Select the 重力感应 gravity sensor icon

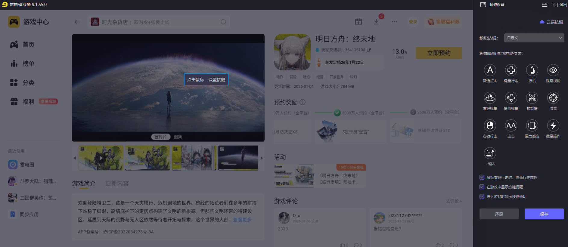point(532,126)
